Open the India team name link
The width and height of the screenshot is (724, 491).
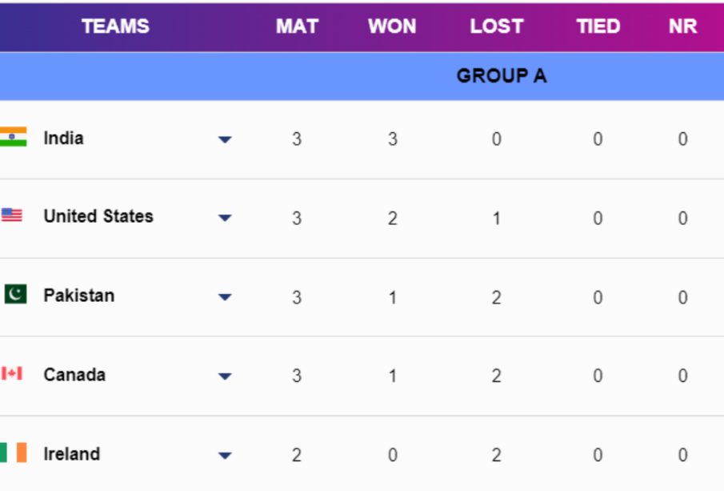(63, 138)
